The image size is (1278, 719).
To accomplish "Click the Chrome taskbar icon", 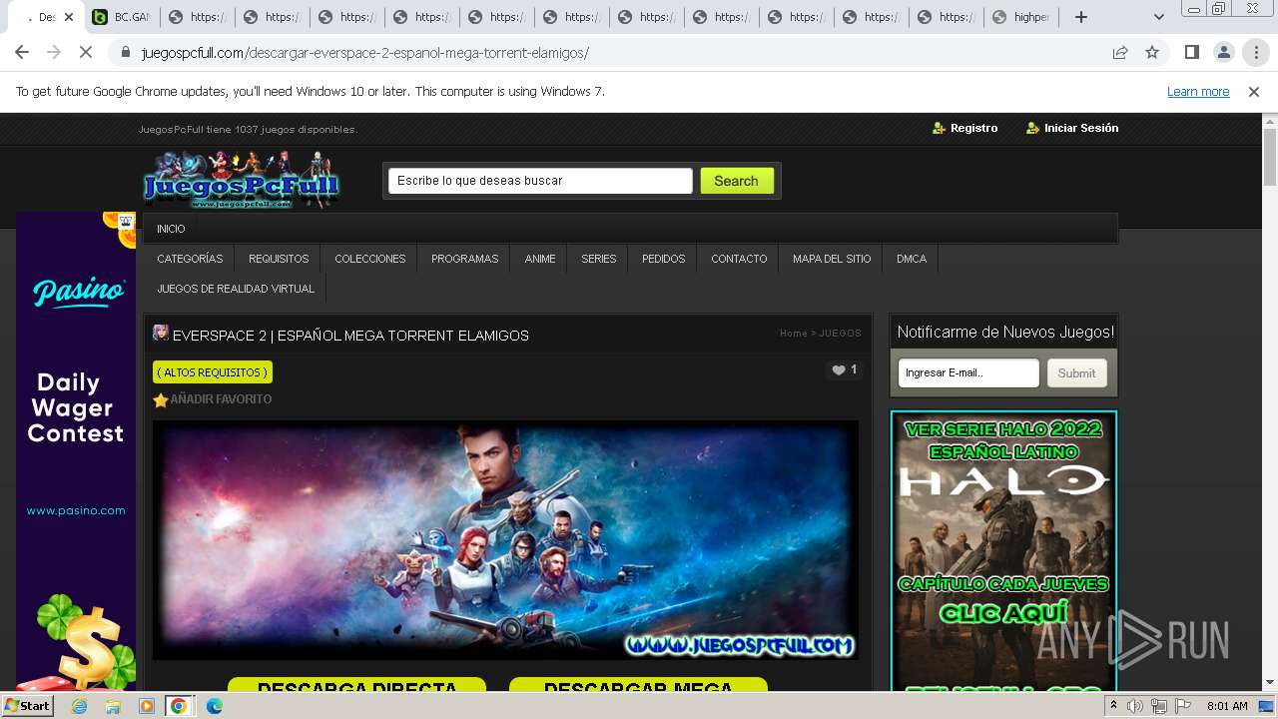I will click(x=179, y=706).
